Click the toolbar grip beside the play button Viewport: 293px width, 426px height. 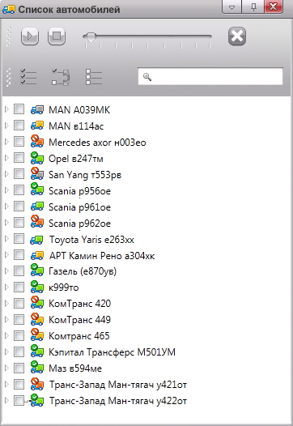point(9,36)
